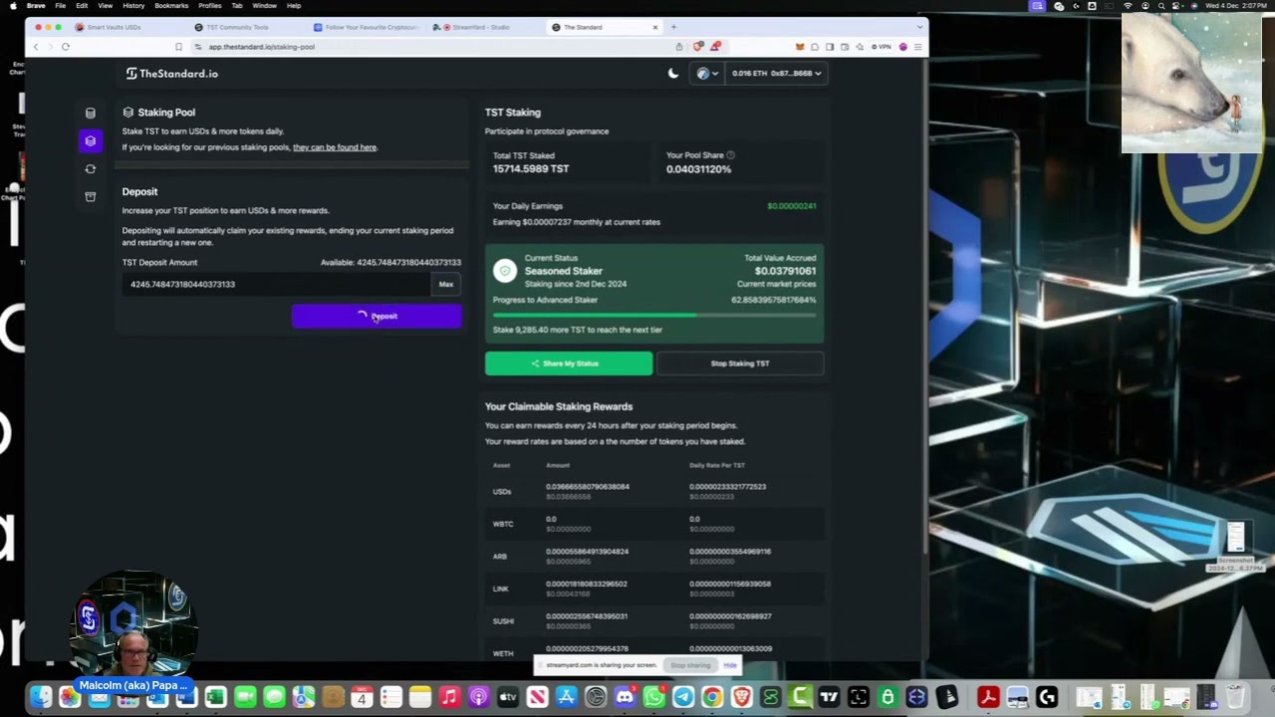1275x717 pixels.
Task: Select the WBTC row in rewards table
Action: [x=654, y=523]
